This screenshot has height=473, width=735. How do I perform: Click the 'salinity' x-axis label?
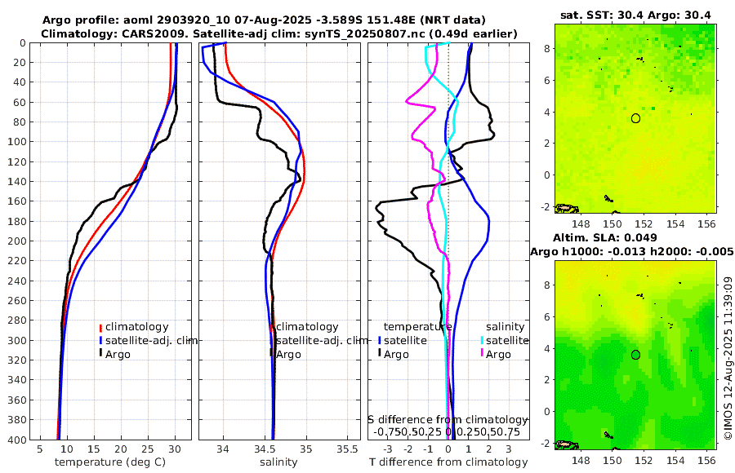tap(279, 462)
